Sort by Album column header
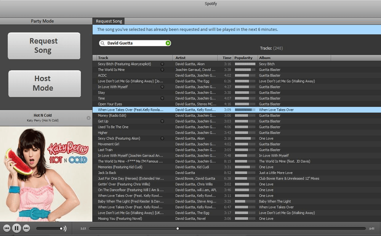Image resolution: width=381 pixels, height=236 pixels. click(294, 58)
